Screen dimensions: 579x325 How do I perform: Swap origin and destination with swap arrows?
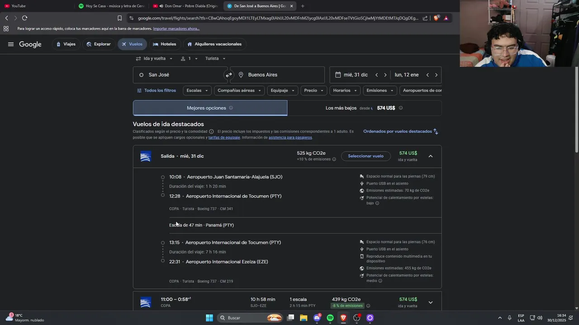tap(229, 75)
